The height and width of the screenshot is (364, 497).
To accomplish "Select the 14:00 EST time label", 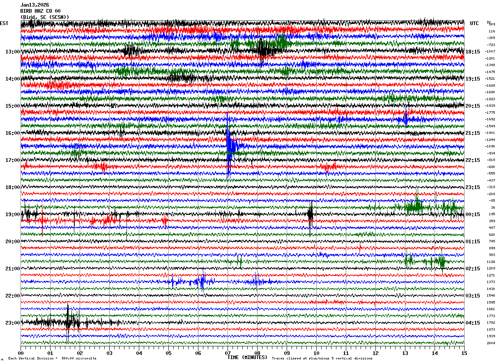I will pyautogui.click(x=12, y=79).
